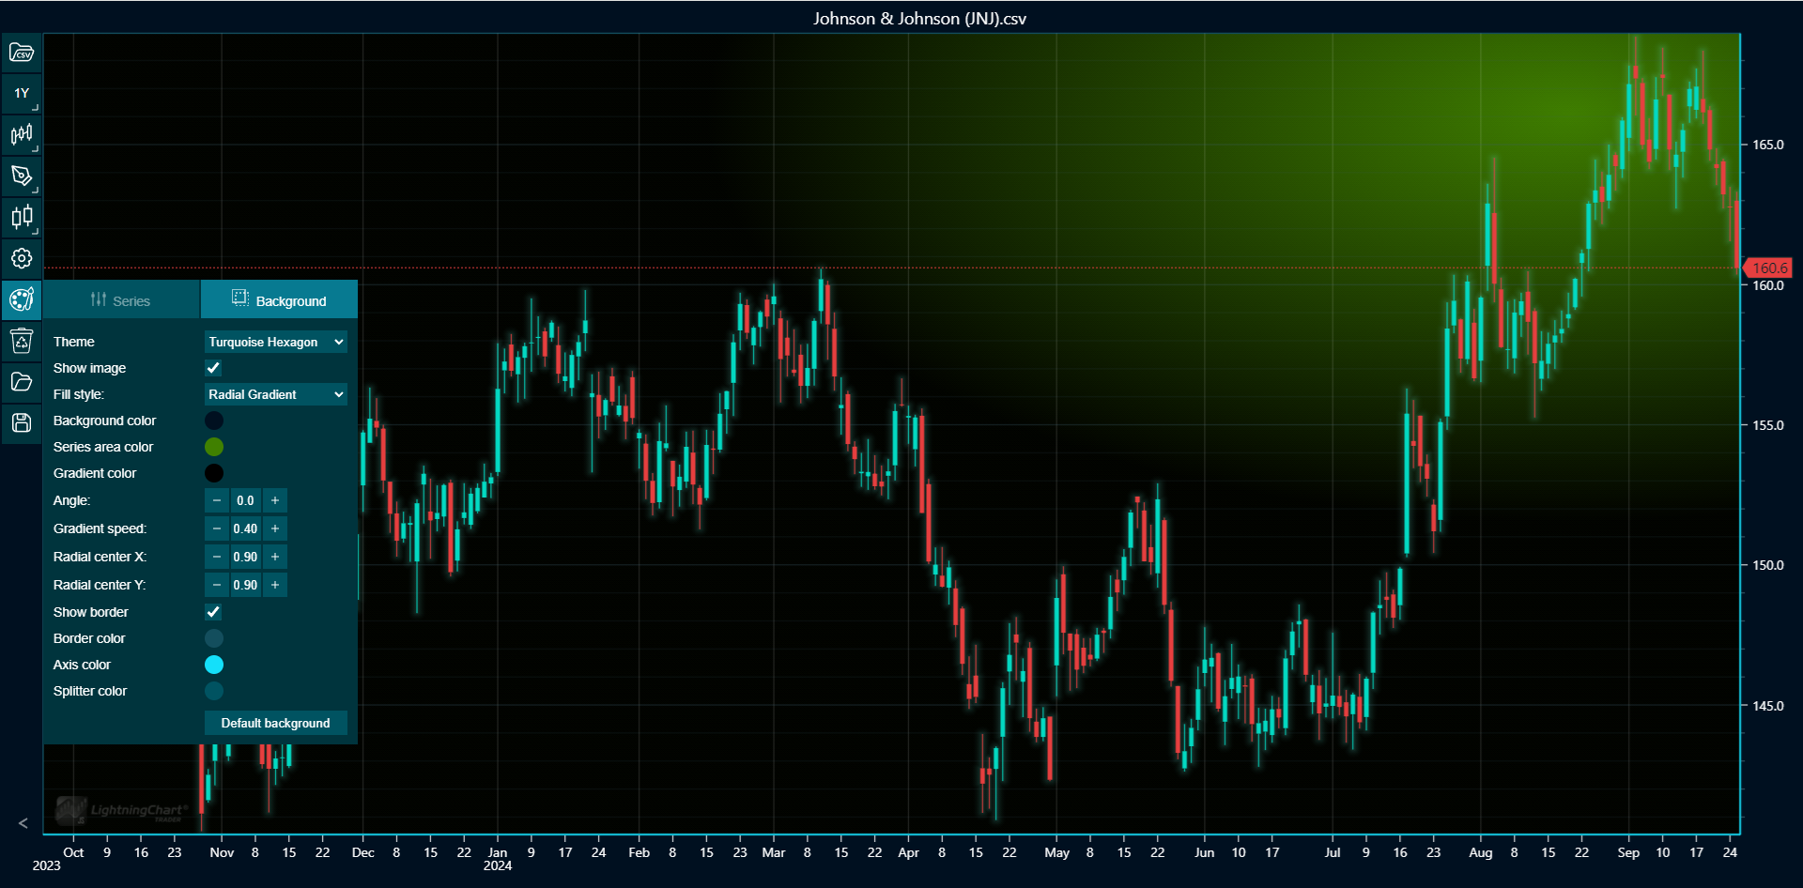The height and width of the screenshot is (888, 1803).
Task: Pick the Background color swatch
Action: 214,421
